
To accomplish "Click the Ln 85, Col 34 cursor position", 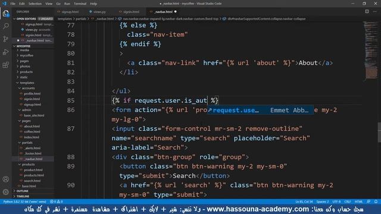I will tap(304, 202).
